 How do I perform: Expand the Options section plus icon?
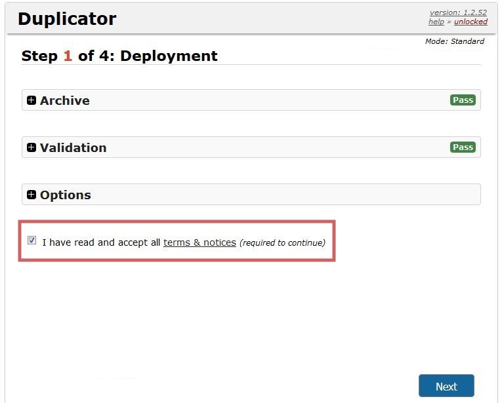[31, 195]
